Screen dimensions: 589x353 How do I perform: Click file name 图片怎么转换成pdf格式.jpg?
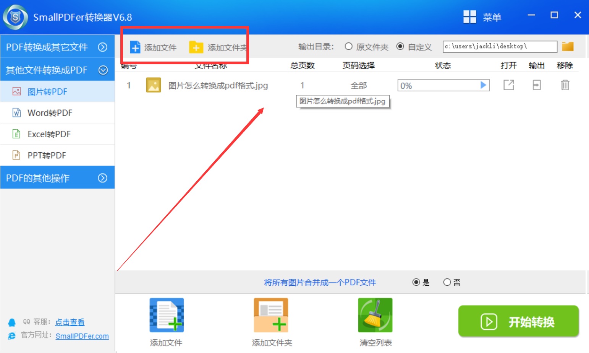pos(218,86)
